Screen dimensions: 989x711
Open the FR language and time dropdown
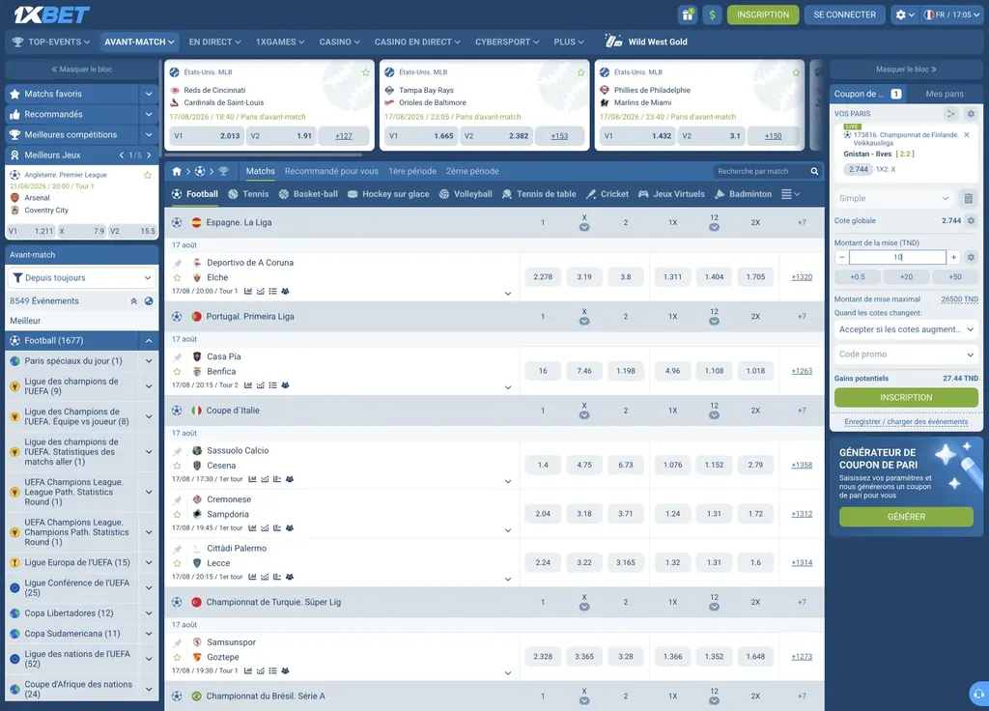pyautogui.click(x=952, y=14)
